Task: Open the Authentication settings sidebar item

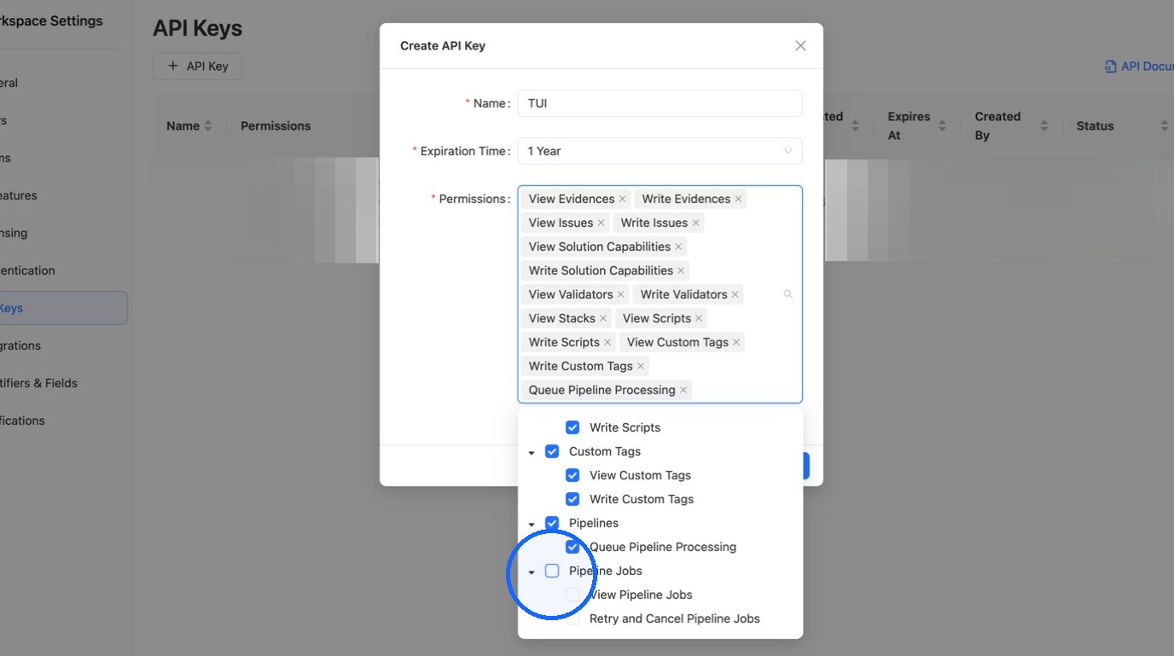Action: pyautogui.click(x=26, y=270)
